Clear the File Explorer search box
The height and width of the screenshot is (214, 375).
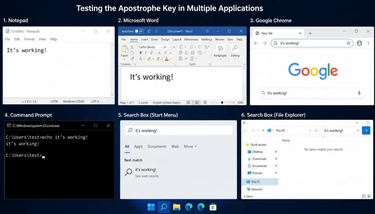pyautogui.click(x=358, y=131)
